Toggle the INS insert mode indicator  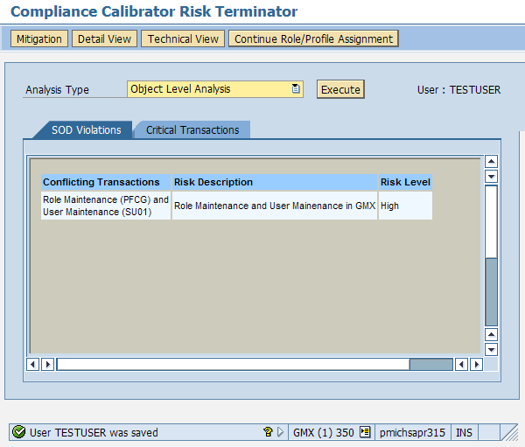coord(464,432)
